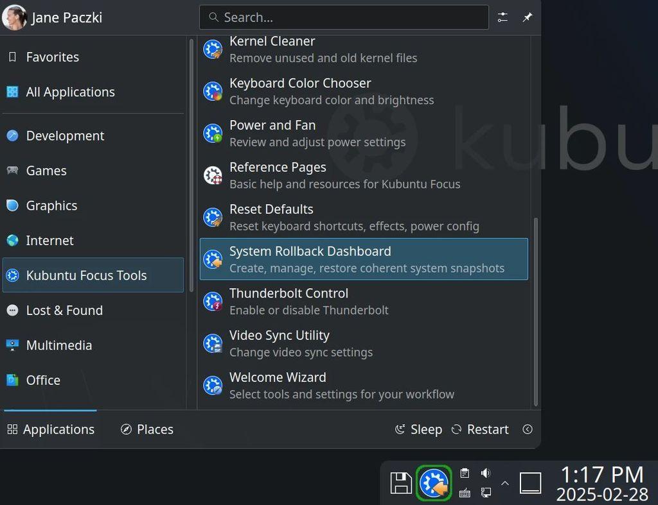Open the volume speaker tray icon

486,473
